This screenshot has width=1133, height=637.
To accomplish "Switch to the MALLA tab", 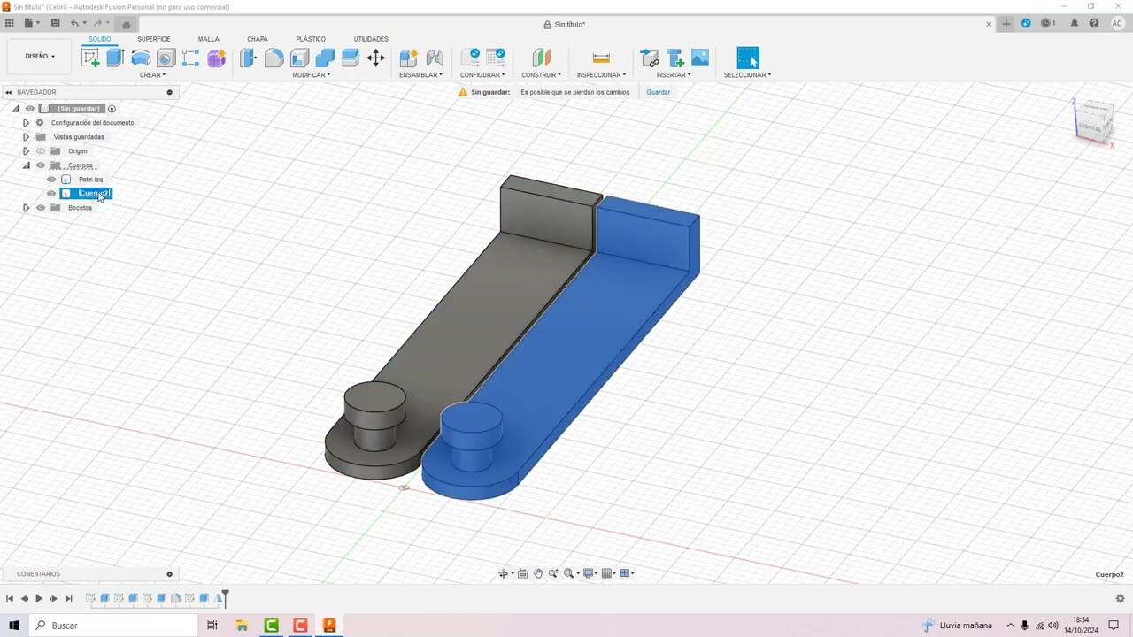I will point(209,39).
